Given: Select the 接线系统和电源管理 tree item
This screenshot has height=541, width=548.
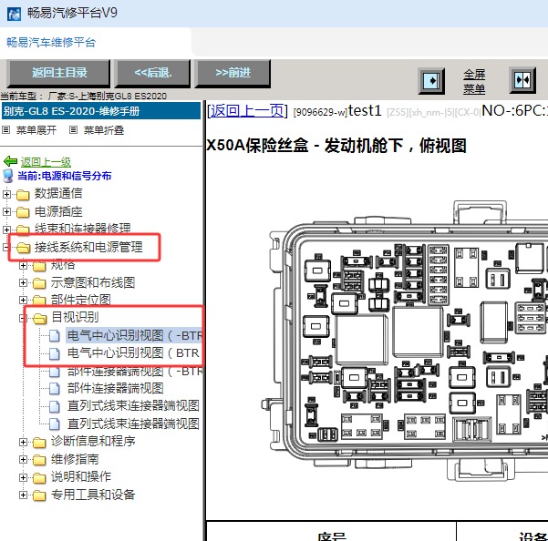Looking at the screenshot, I should coord(88,247).
